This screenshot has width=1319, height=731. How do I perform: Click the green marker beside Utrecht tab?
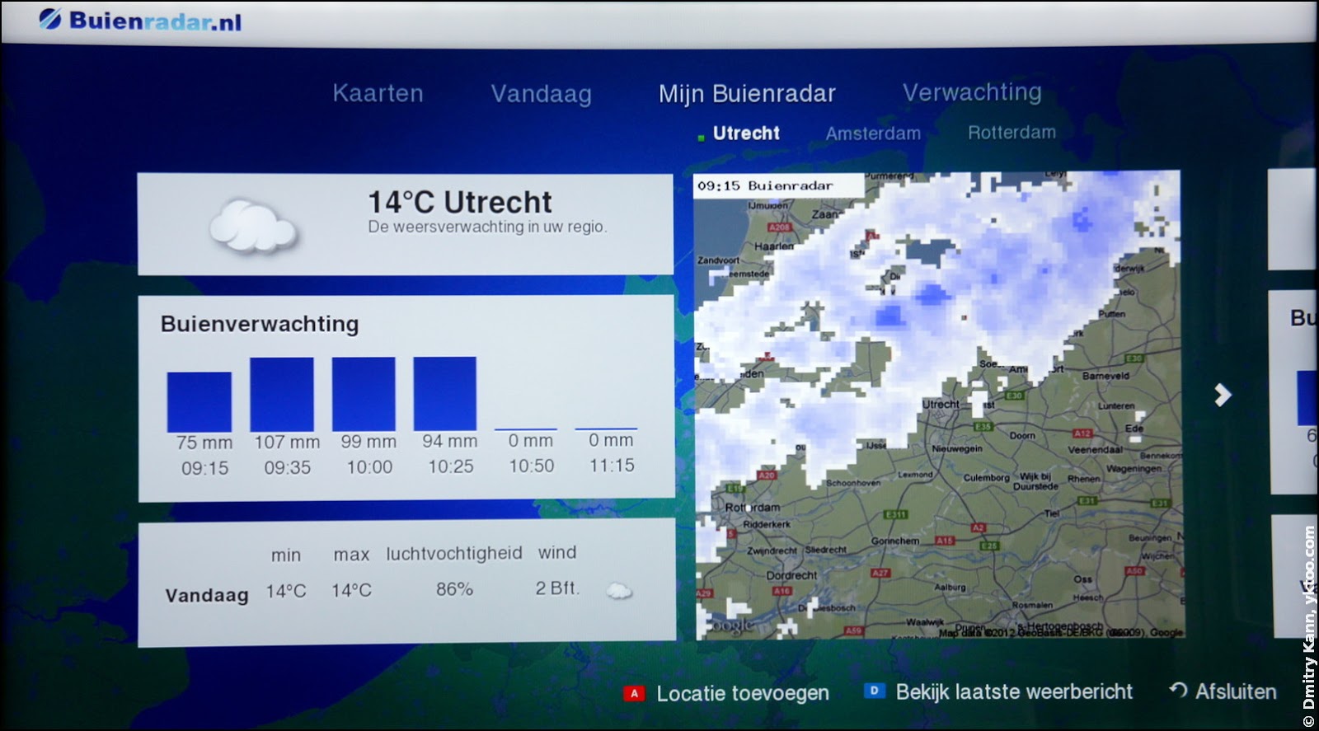(x=701, y=138)
